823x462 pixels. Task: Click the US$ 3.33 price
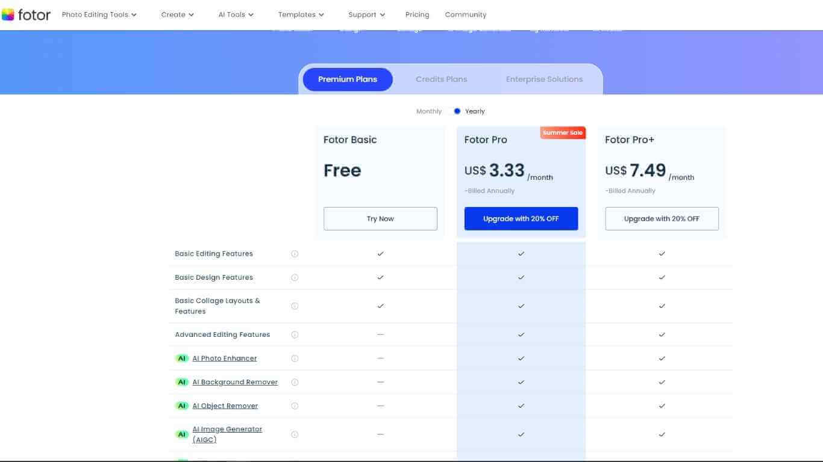[x=495, y=171]
